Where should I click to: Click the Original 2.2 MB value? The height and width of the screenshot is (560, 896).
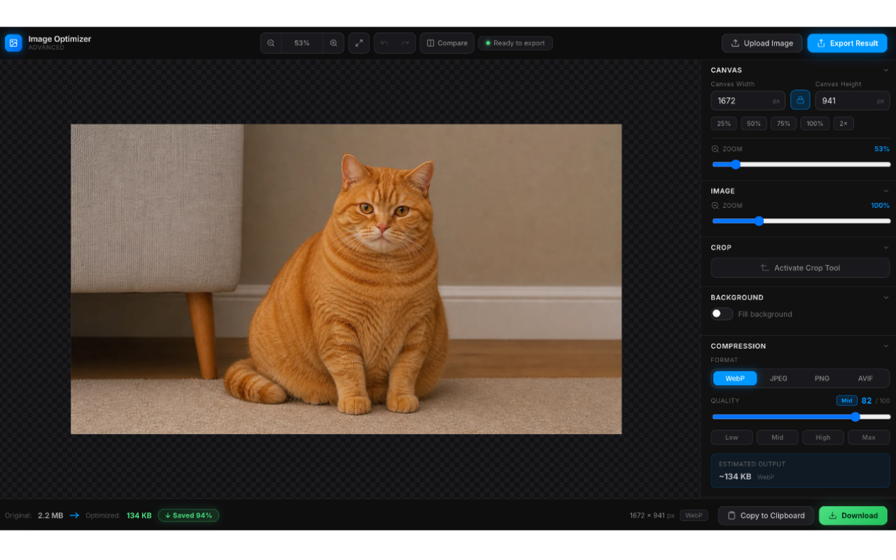50,515
